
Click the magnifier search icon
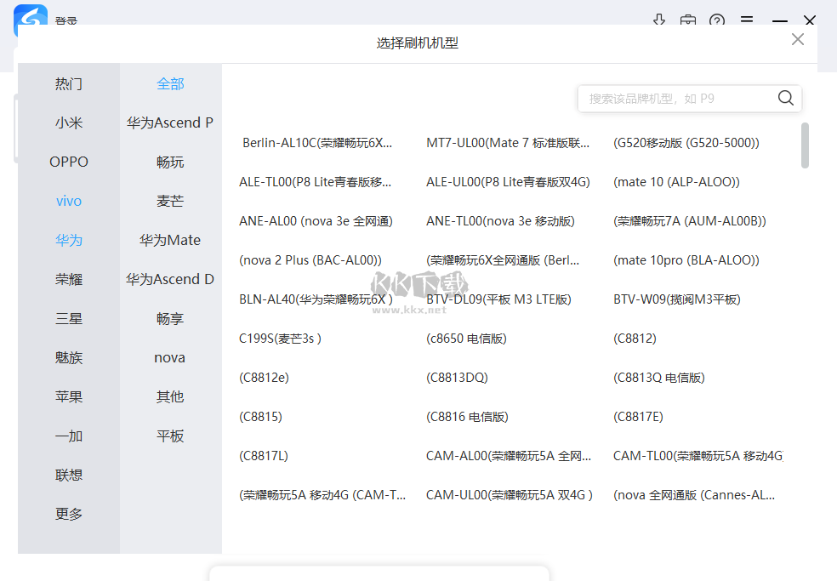coord(784,98)
